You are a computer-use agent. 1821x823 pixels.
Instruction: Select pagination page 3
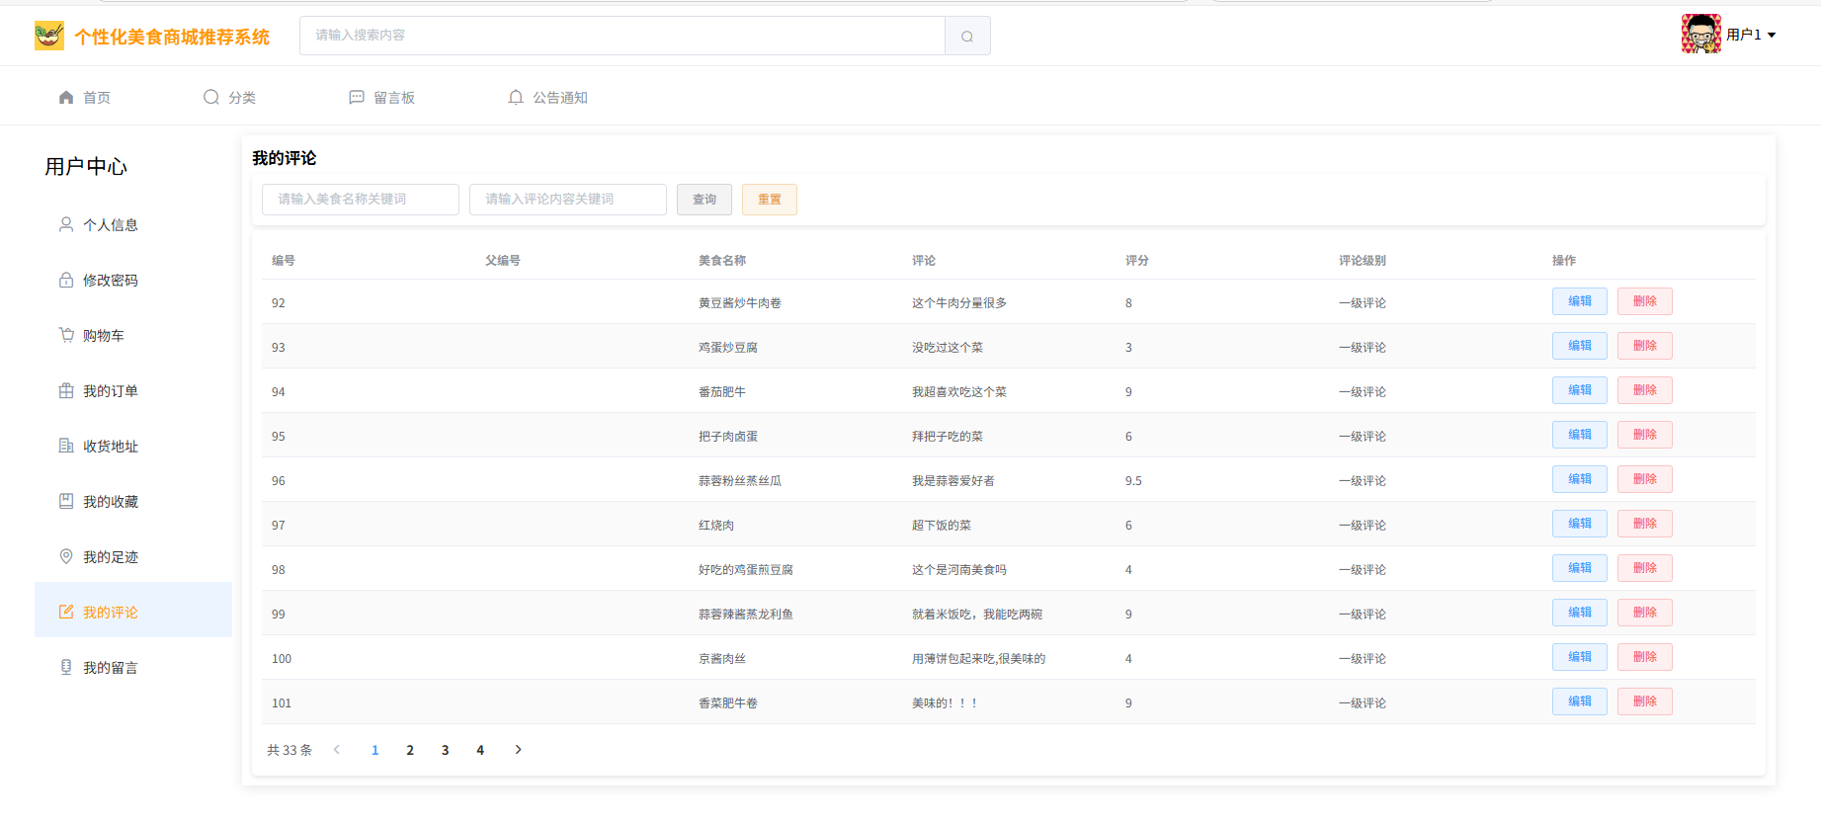(446, 750)
